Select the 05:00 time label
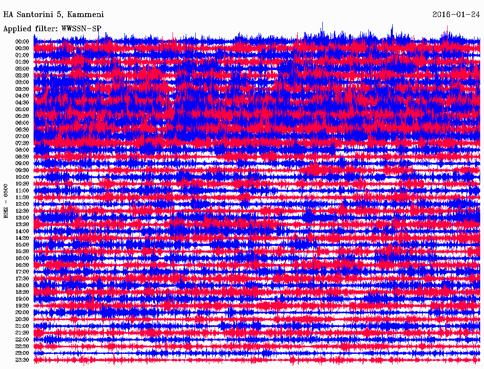The height and width of the screenshot is (369, 484). click(22, 109)
